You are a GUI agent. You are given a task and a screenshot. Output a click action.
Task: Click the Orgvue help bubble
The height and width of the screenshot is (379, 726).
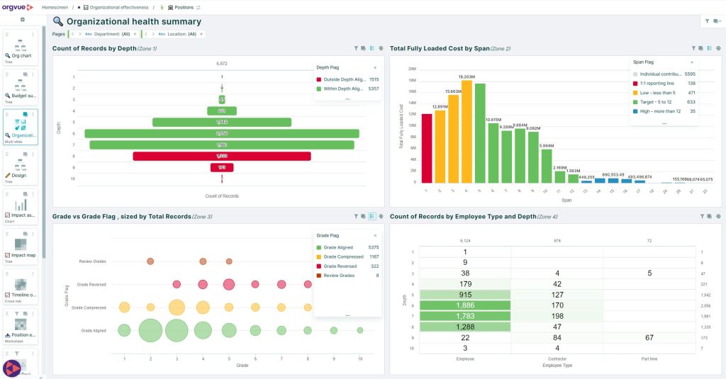(x=11, y=369)
